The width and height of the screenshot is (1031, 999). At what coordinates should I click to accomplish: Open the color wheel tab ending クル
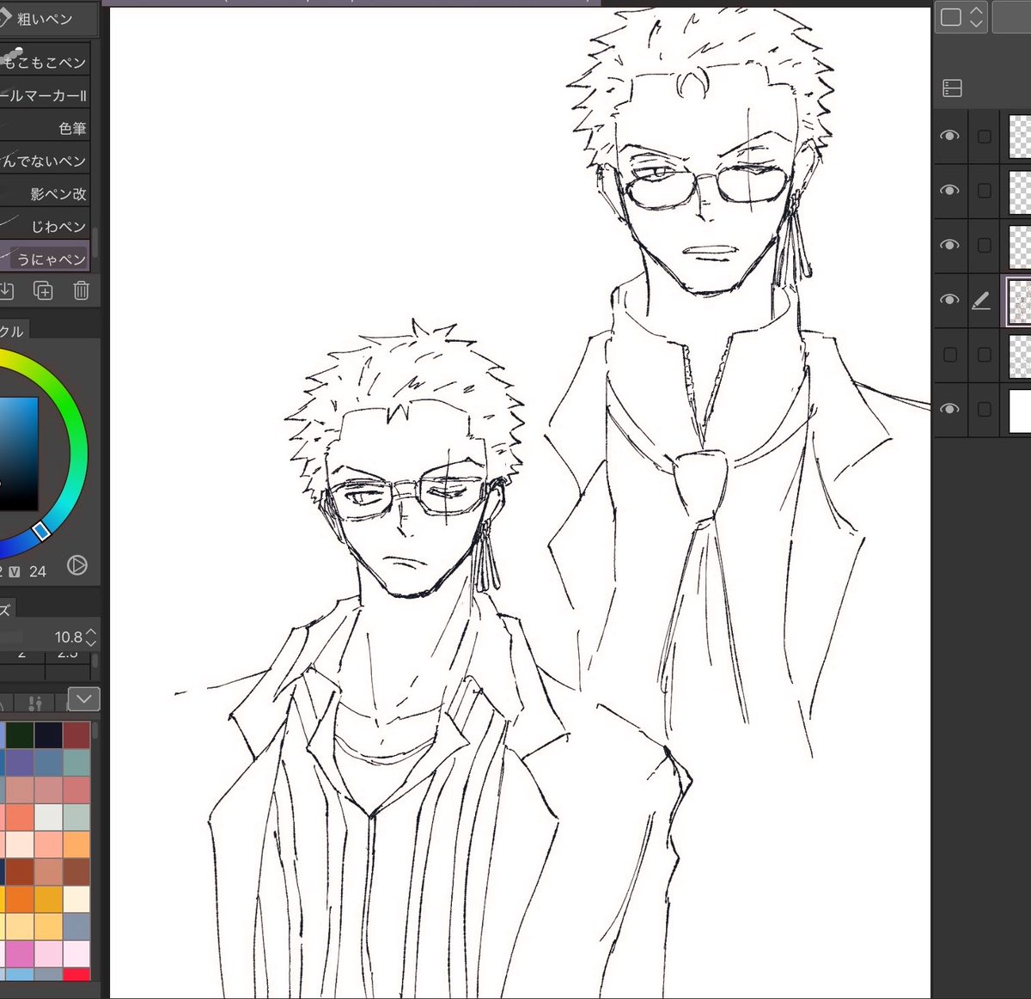[x=13, y=331]
